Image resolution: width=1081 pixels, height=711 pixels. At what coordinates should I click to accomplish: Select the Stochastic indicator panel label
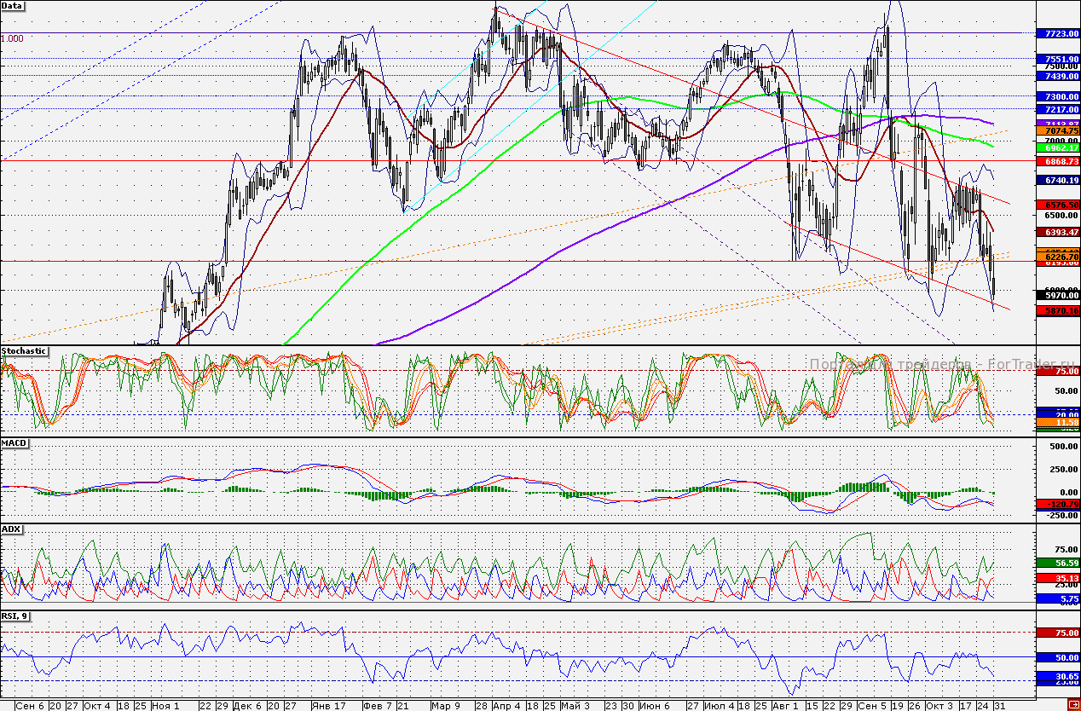click(24, 350)
